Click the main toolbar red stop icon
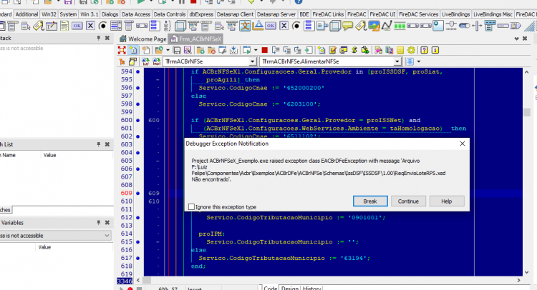 (193, 1)
